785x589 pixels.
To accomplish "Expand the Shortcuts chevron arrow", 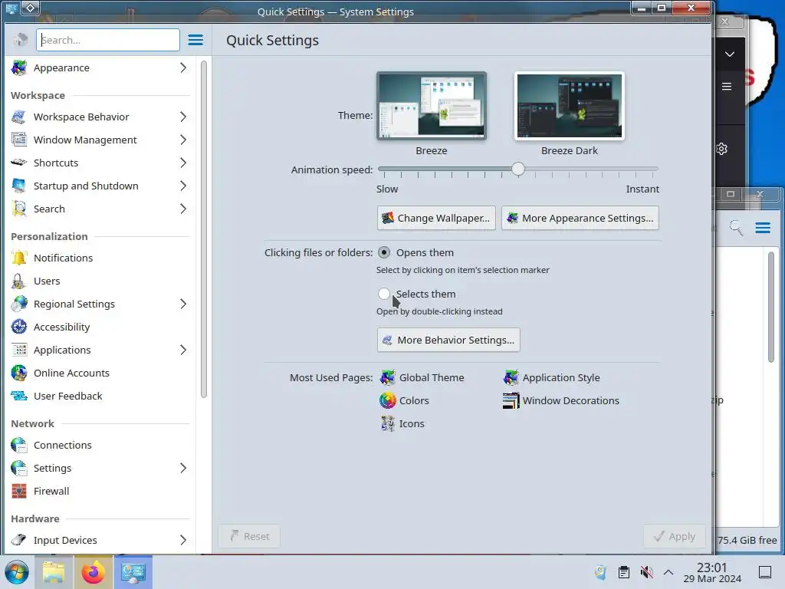I will (x=183, y=163).
